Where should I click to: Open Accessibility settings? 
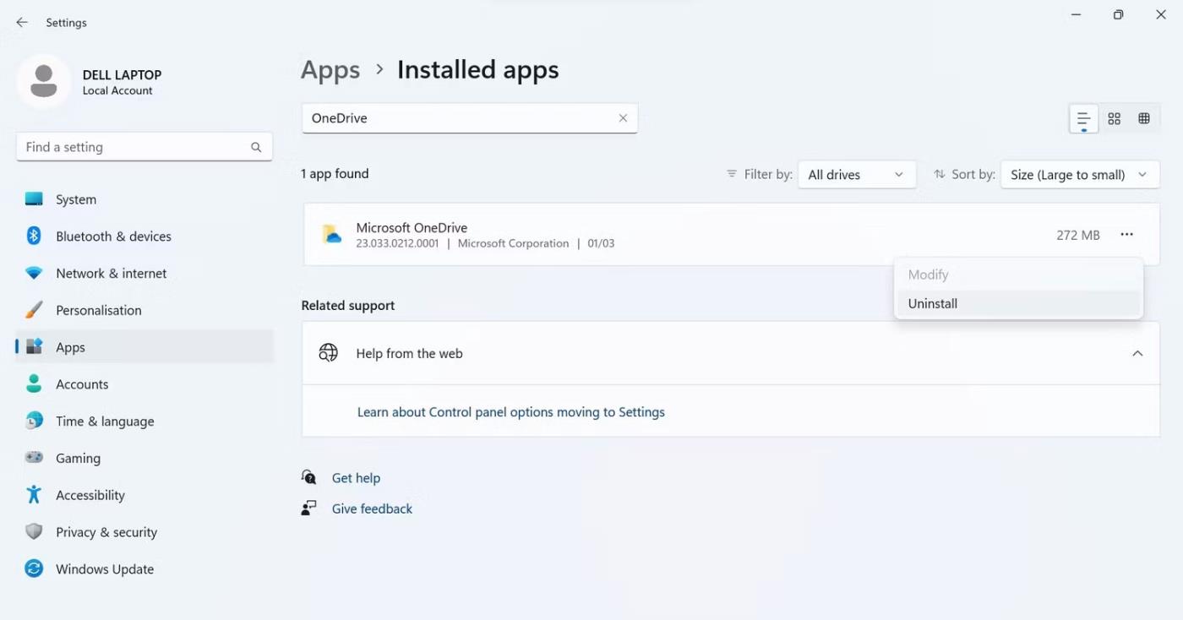tap(144, 495)
